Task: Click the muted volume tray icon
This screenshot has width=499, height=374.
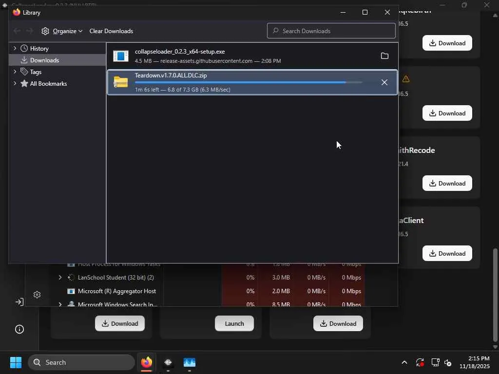Action: (x=448, y=362)
